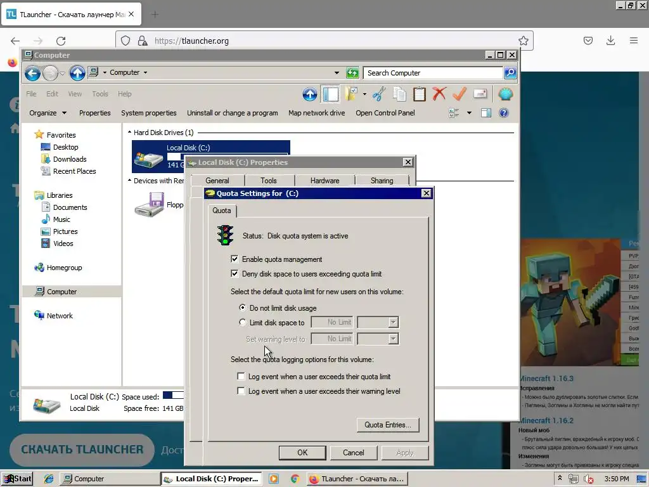Image resolution: width=649 pixels, height=487 pixels.
Task: Enable Log event when user exceeds quota limit
Action: point(241,377)
